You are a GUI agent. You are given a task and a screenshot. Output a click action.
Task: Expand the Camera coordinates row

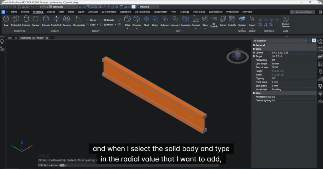254,53
